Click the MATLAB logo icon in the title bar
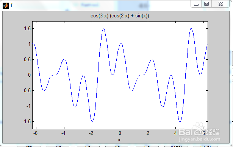 6,6
